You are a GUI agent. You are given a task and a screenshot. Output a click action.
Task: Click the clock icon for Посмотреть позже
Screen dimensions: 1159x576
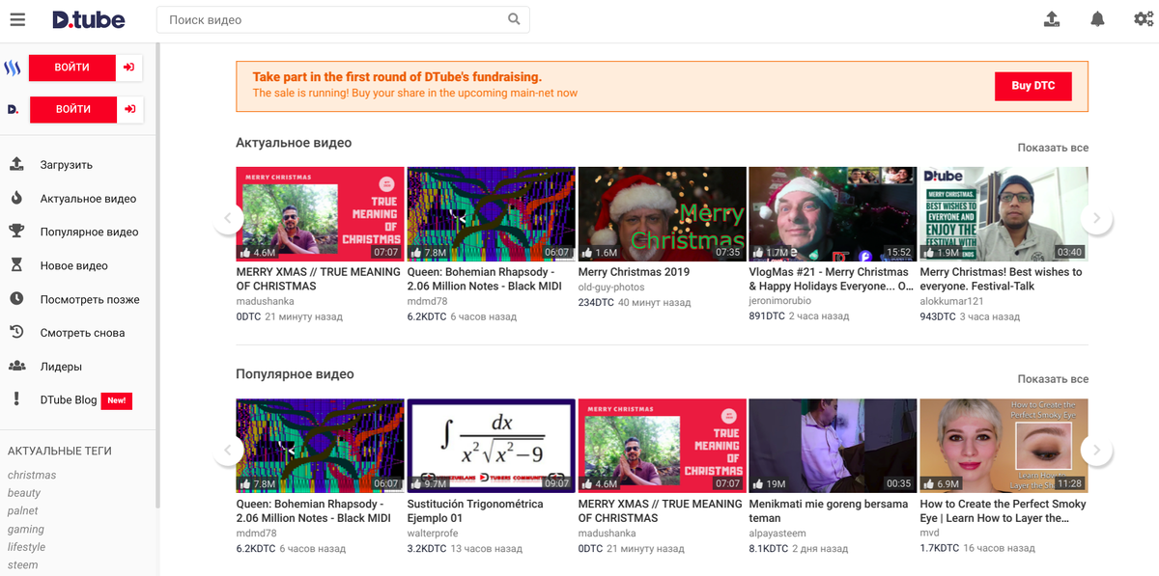pos(16,299)
